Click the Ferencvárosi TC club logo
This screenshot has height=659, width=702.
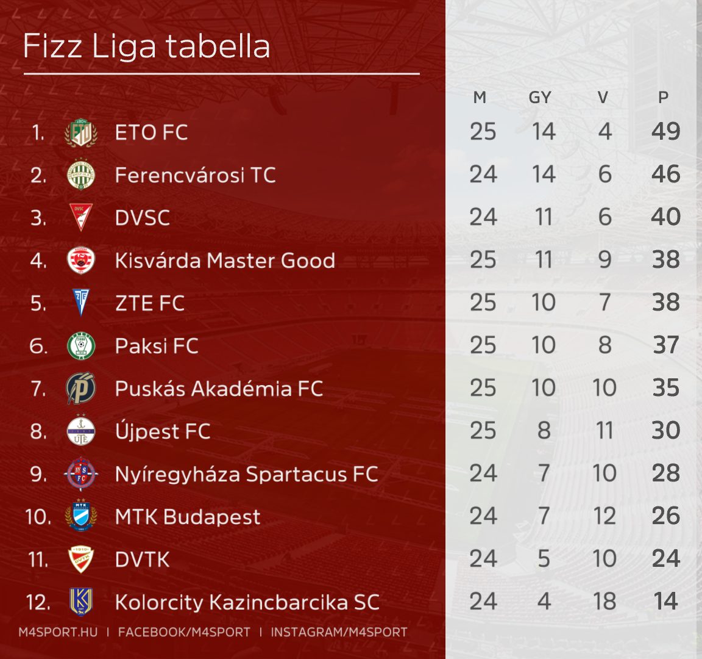(81, 175)
